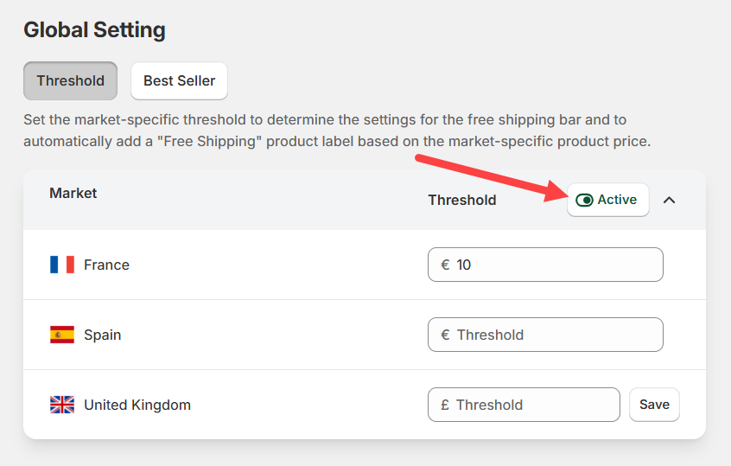Click the United Kingdom flag icon
The width and height of the screenshot is (731, 466).
(x=62, y=405)
